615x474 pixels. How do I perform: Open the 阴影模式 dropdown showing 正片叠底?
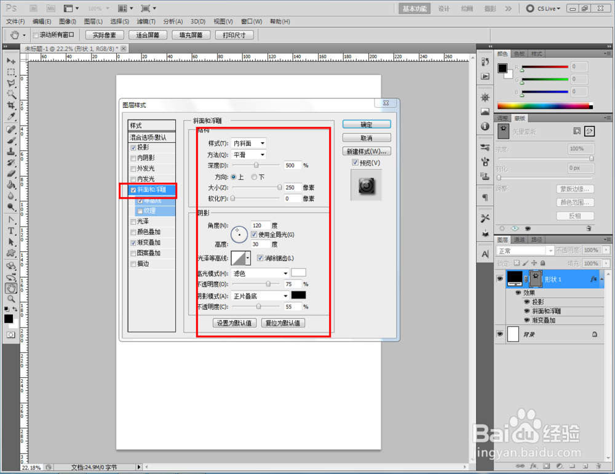(x=260, y=296)
